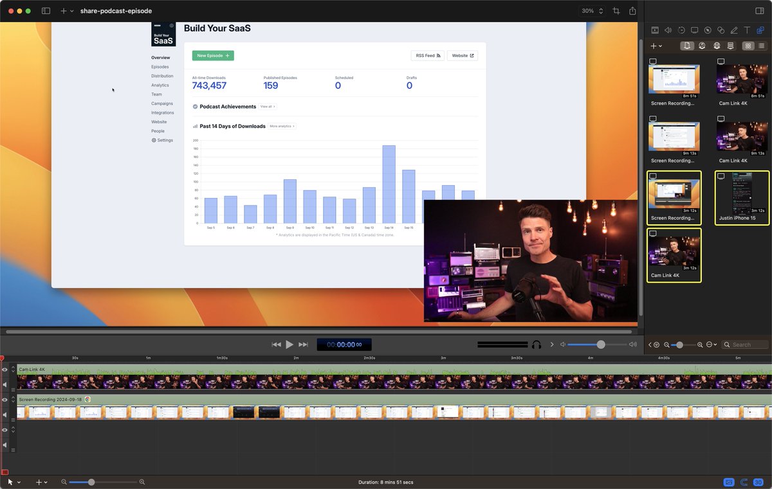This screenshot has height=489, width=772.
Task: Expand the add media dropdown in library
Action: 656,46
